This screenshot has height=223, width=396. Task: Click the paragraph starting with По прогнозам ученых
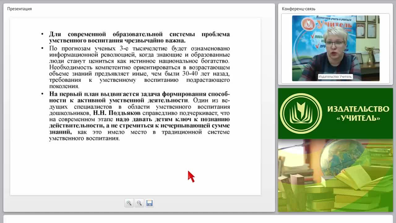click(139, 67)
